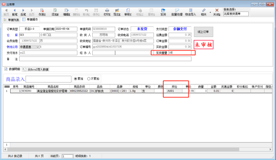The width and height of the screenshot is (276, 160).
Task: Click grid scrollbar left arrow
Action: (x=5, y=149)
